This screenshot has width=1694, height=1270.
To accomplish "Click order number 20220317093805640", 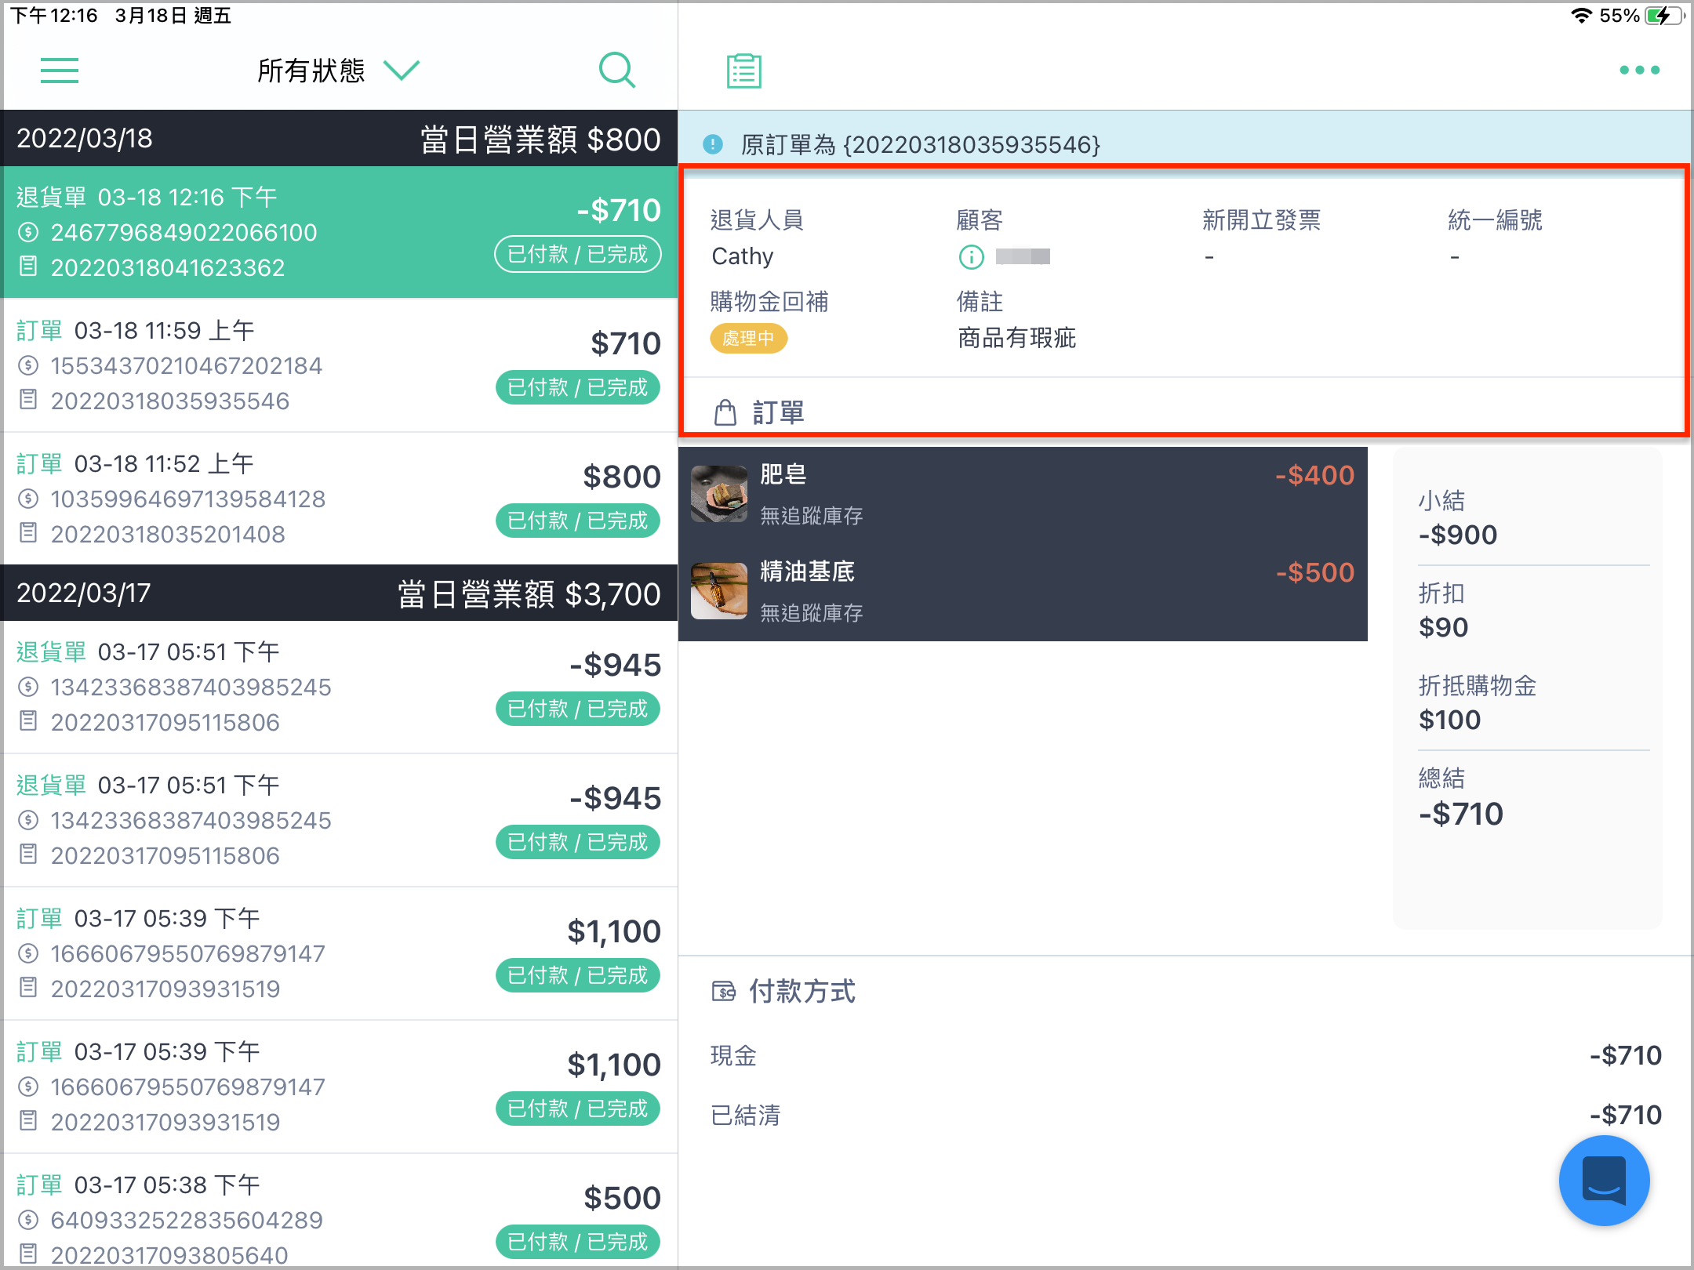I will (x=169, y=1255).
